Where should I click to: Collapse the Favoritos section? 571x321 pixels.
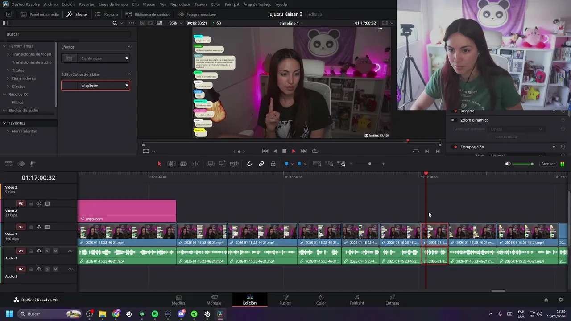pos(4,123)
